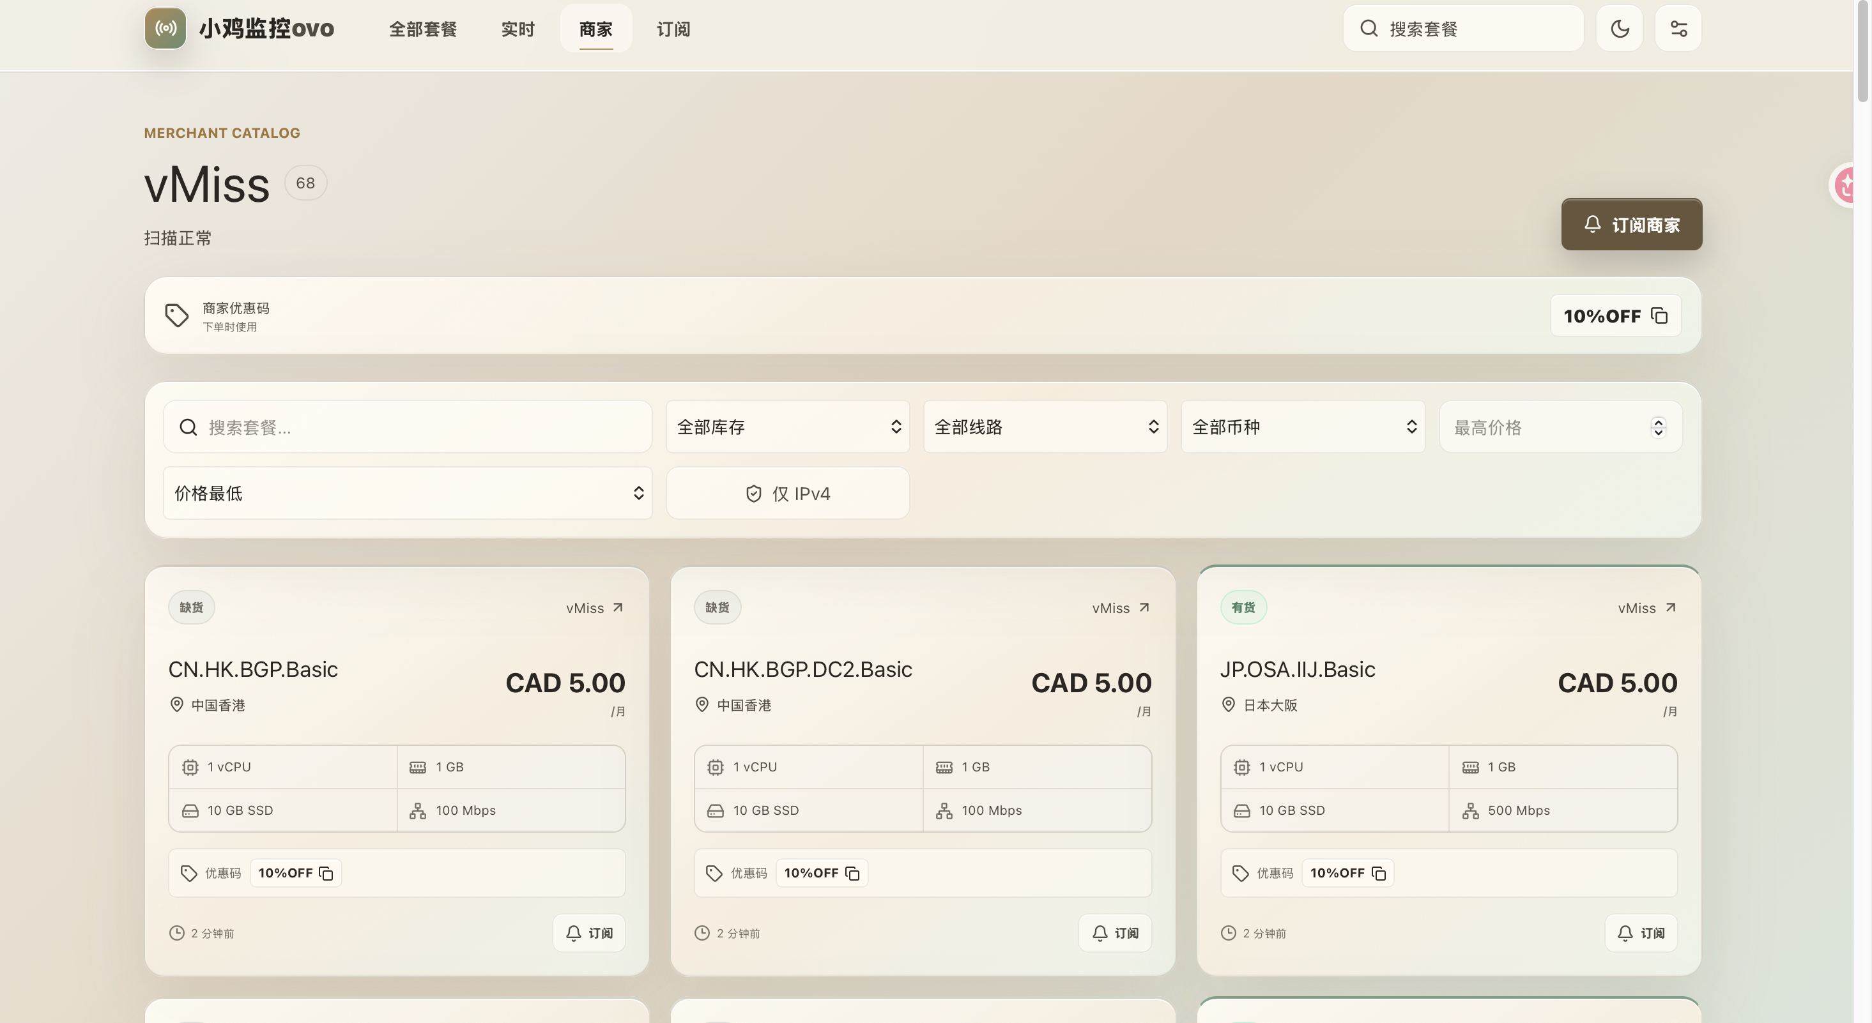This screenshot has height=1023, width=1872.
Task: Focus the 搜索套餐... filter input
Action: (x=408, y=427)
